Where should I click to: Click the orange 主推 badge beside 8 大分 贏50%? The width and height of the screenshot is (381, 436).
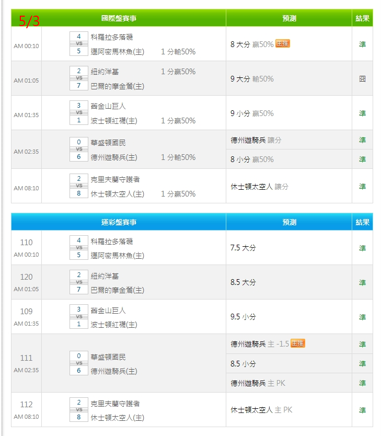pyautogui.click(x=282, y=44)
